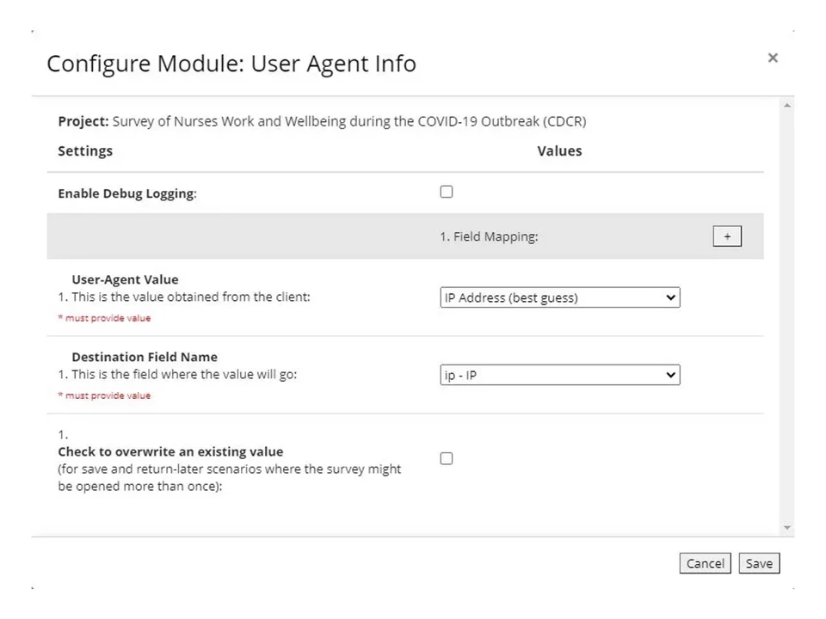This screenshot has height=619, width=826.
Task: Click the Configure Module dialog title
Action: 231,64
